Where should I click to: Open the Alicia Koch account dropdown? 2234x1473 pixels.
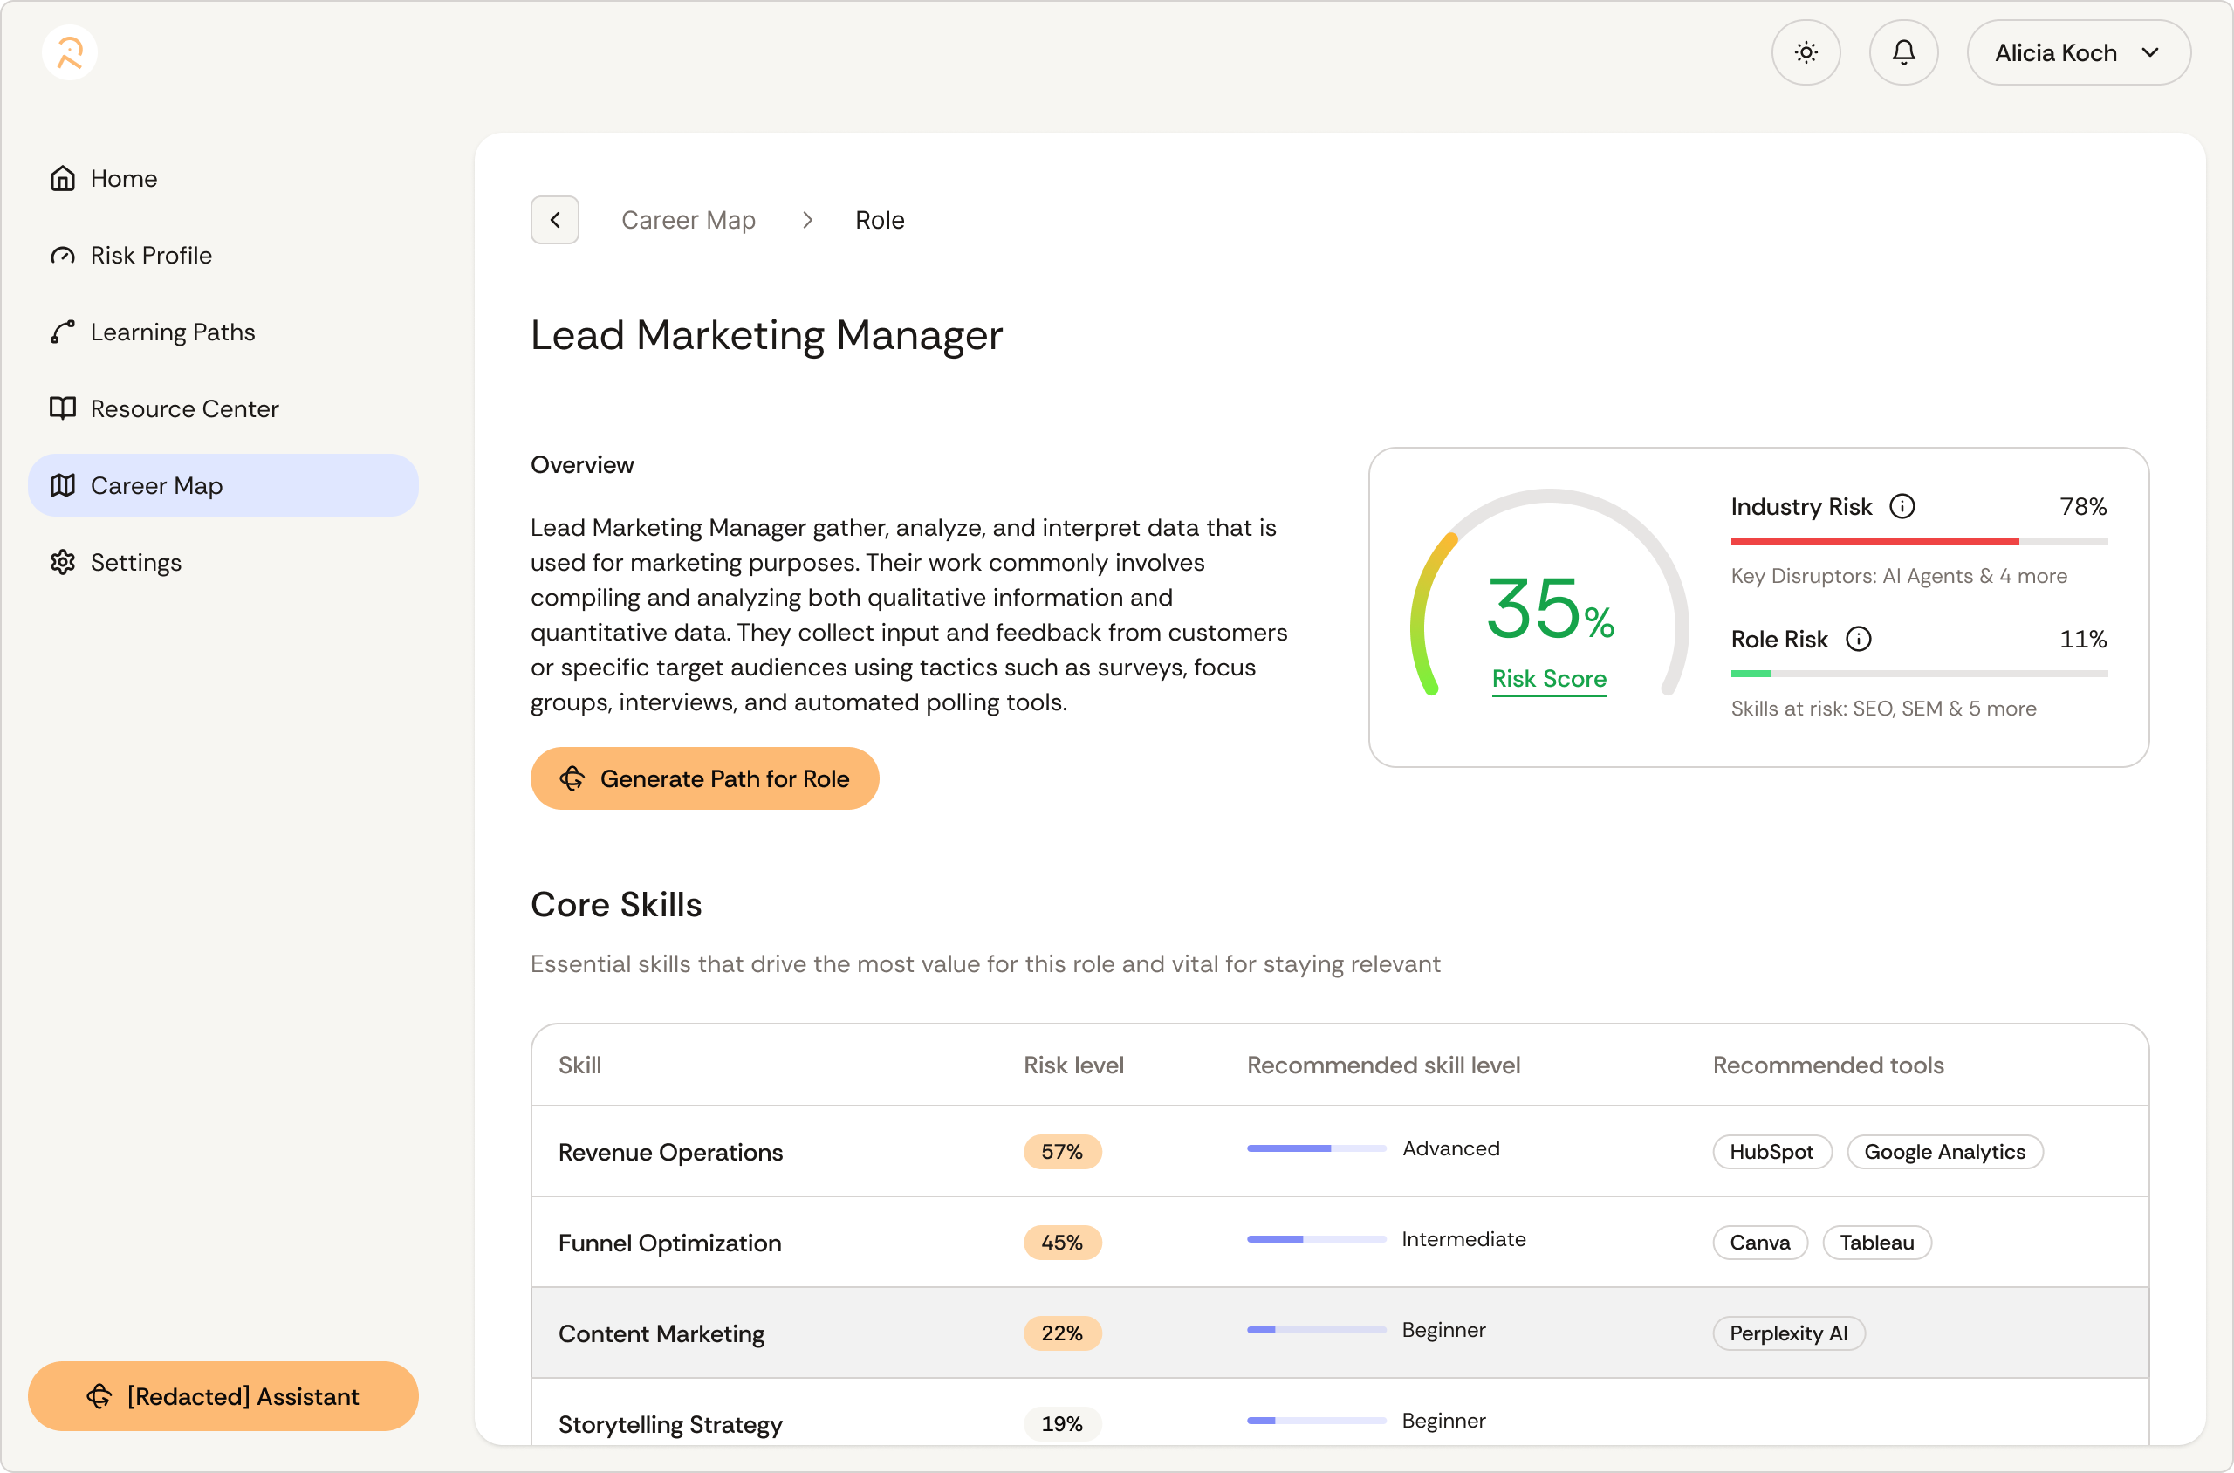click(x=2077, y=52)
